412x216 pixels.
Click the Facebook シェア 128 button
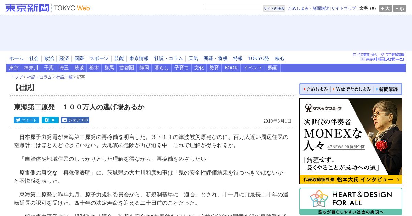pos(75,120)
